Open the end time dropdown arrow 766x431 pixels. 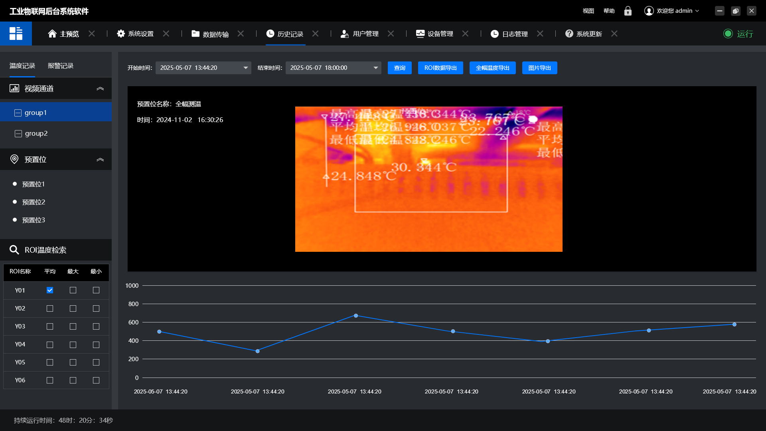(376, 68)
